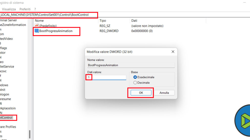Open the ? help menu

[35, 9]
